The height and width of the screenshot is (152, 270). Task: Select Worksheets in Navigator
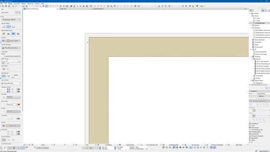(258, 42)
